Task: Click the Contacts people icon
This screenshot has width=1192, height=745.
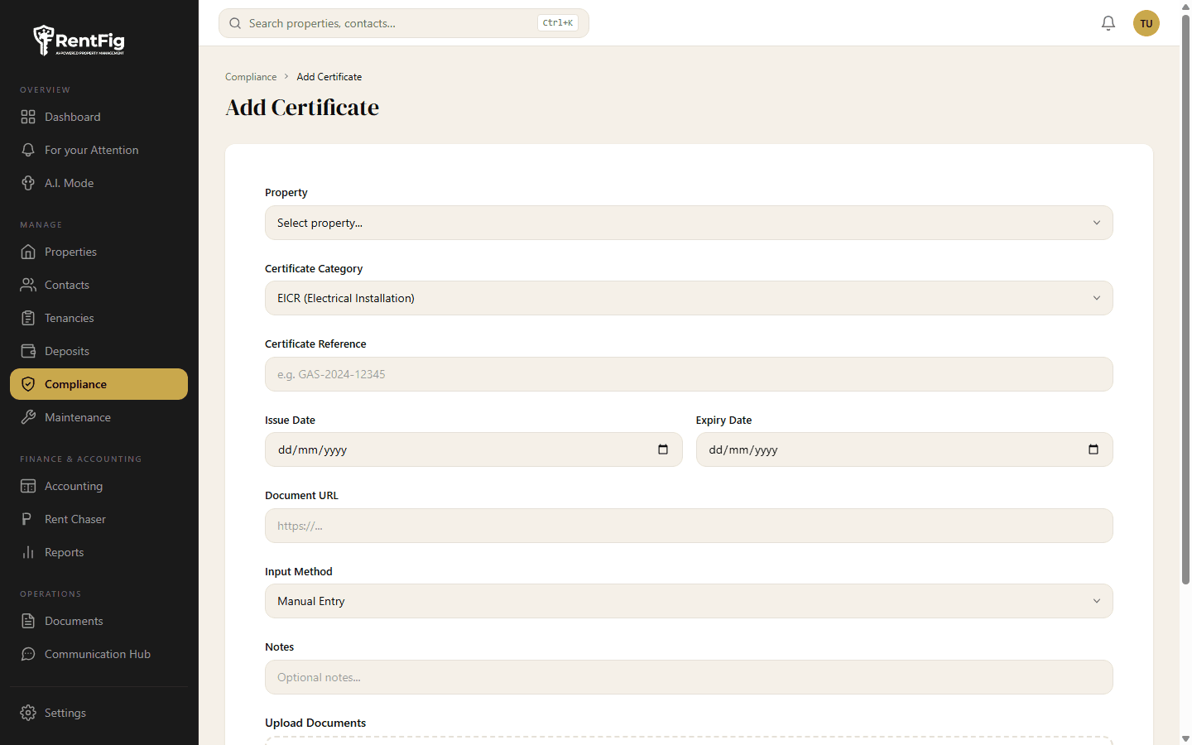Action: click(28, 285)
